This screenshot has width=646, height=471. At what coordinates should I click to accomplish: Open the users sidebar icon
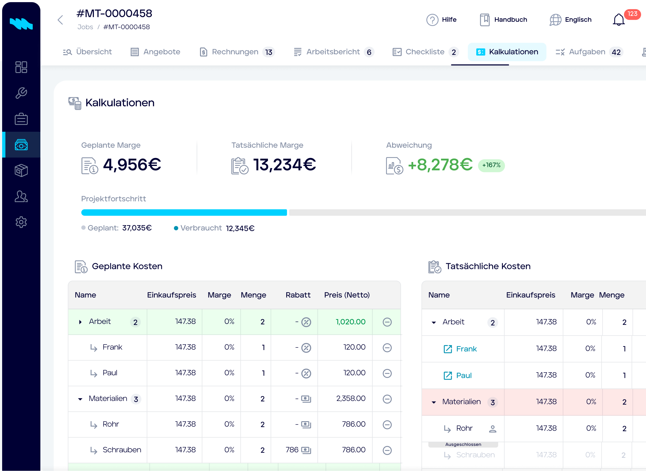point(21,196)
